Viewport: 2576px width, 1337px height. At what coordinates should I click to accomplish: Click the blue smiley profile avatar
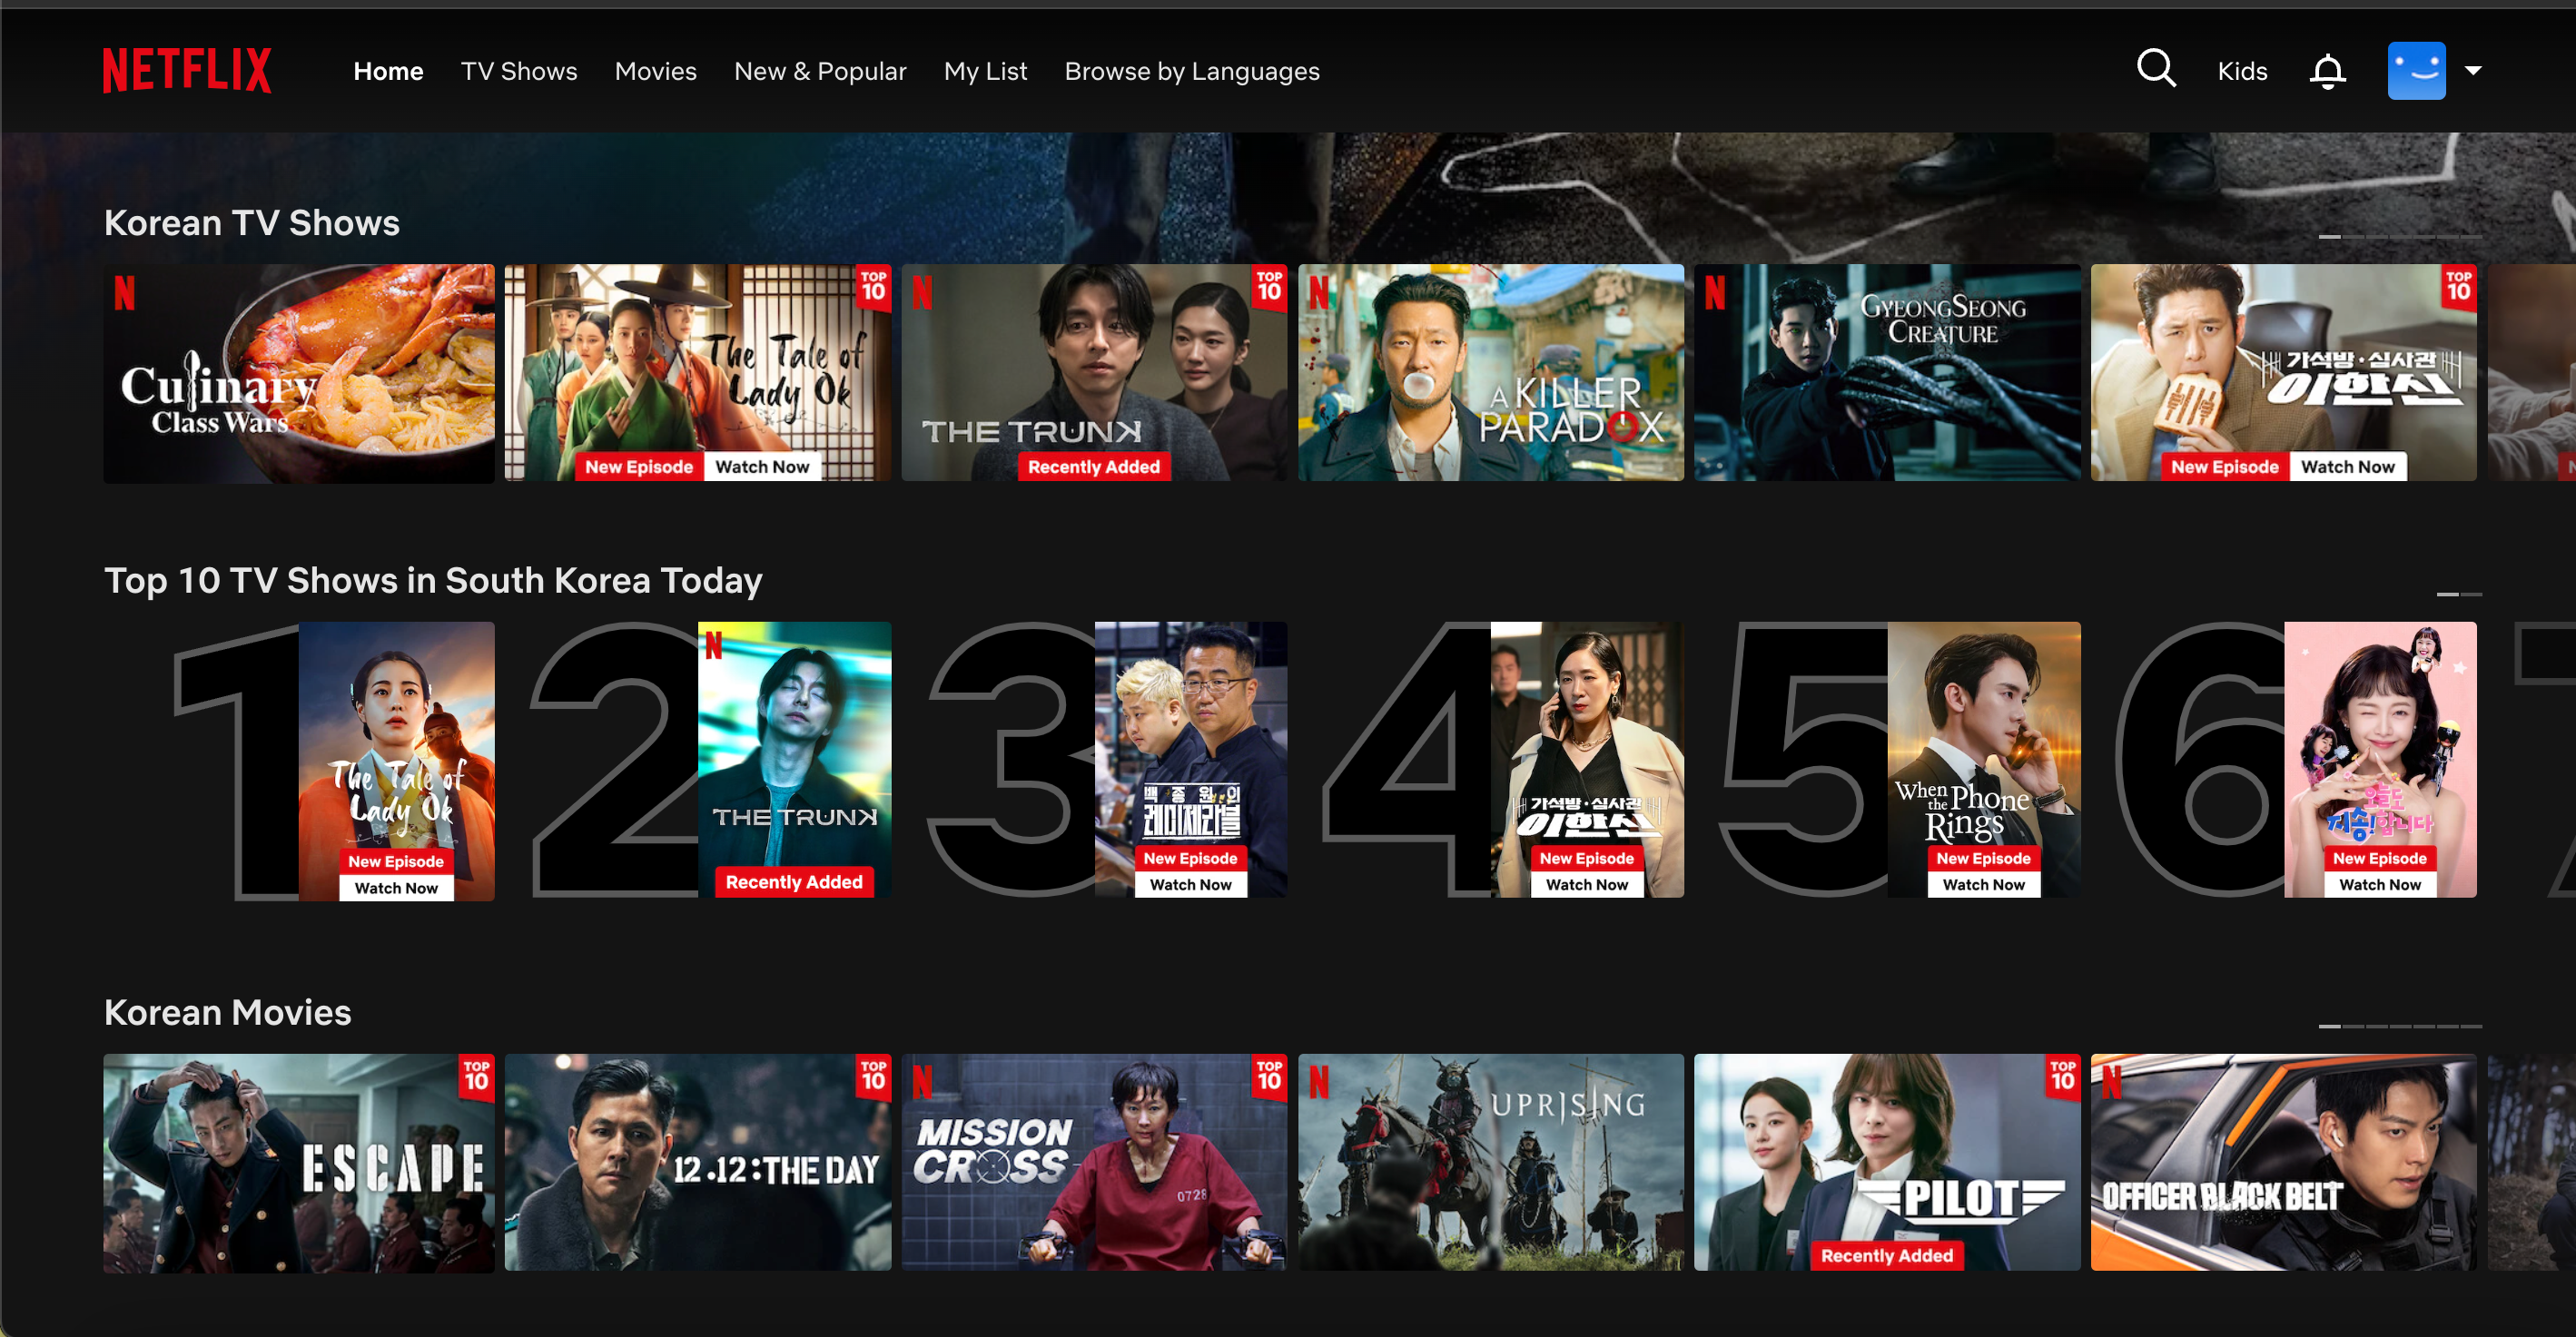[2416, 70]
